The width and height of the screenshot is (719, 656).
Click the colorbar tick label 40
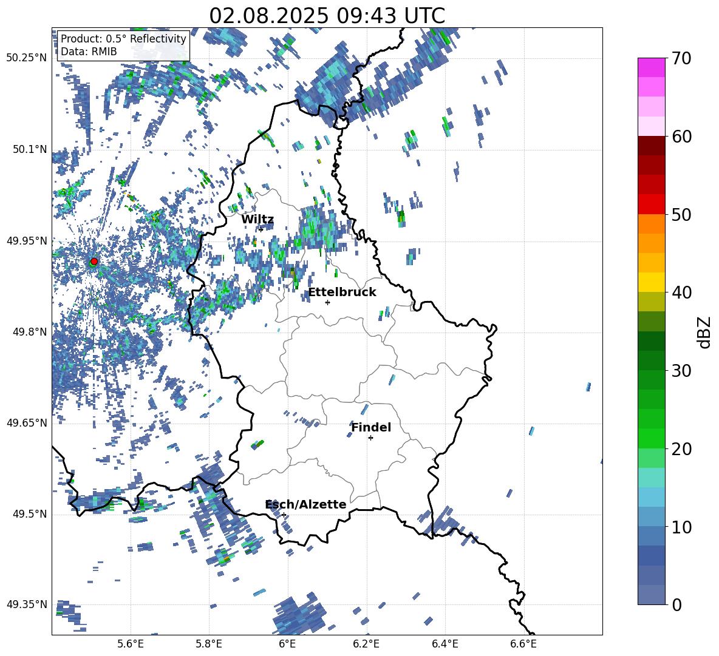coord(681,292)
